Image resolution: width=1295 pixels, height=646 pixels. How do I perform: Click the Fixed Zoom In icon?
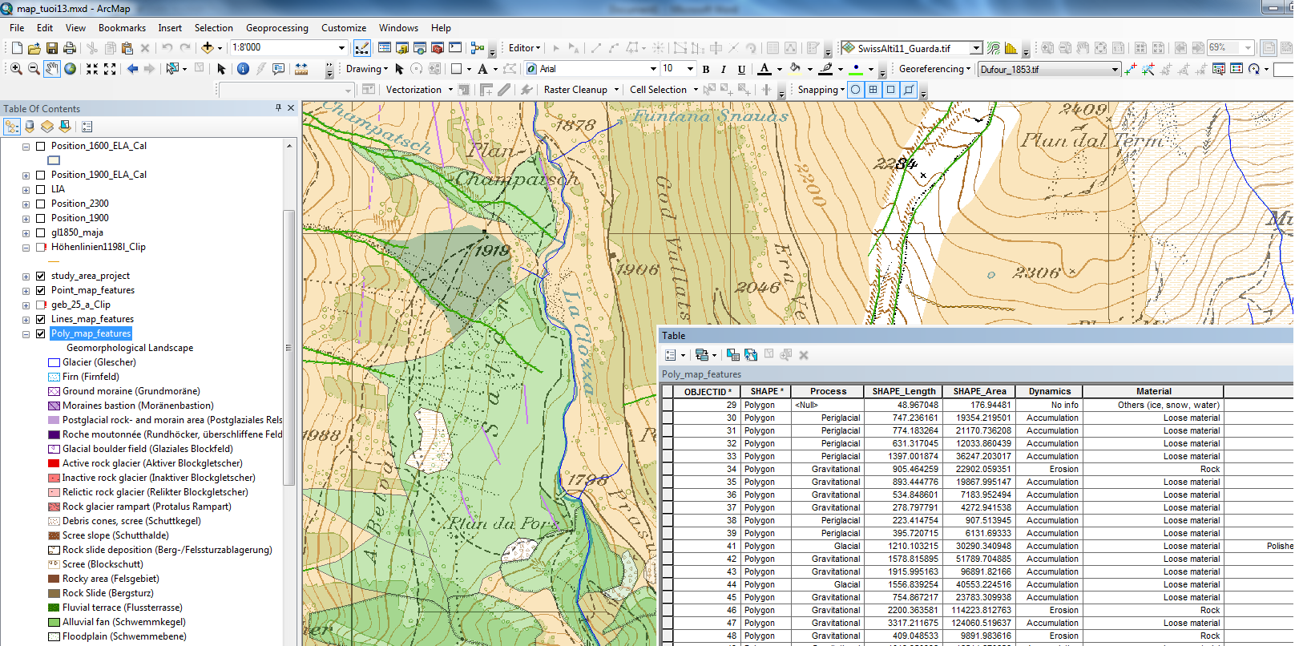click(92, 69)
